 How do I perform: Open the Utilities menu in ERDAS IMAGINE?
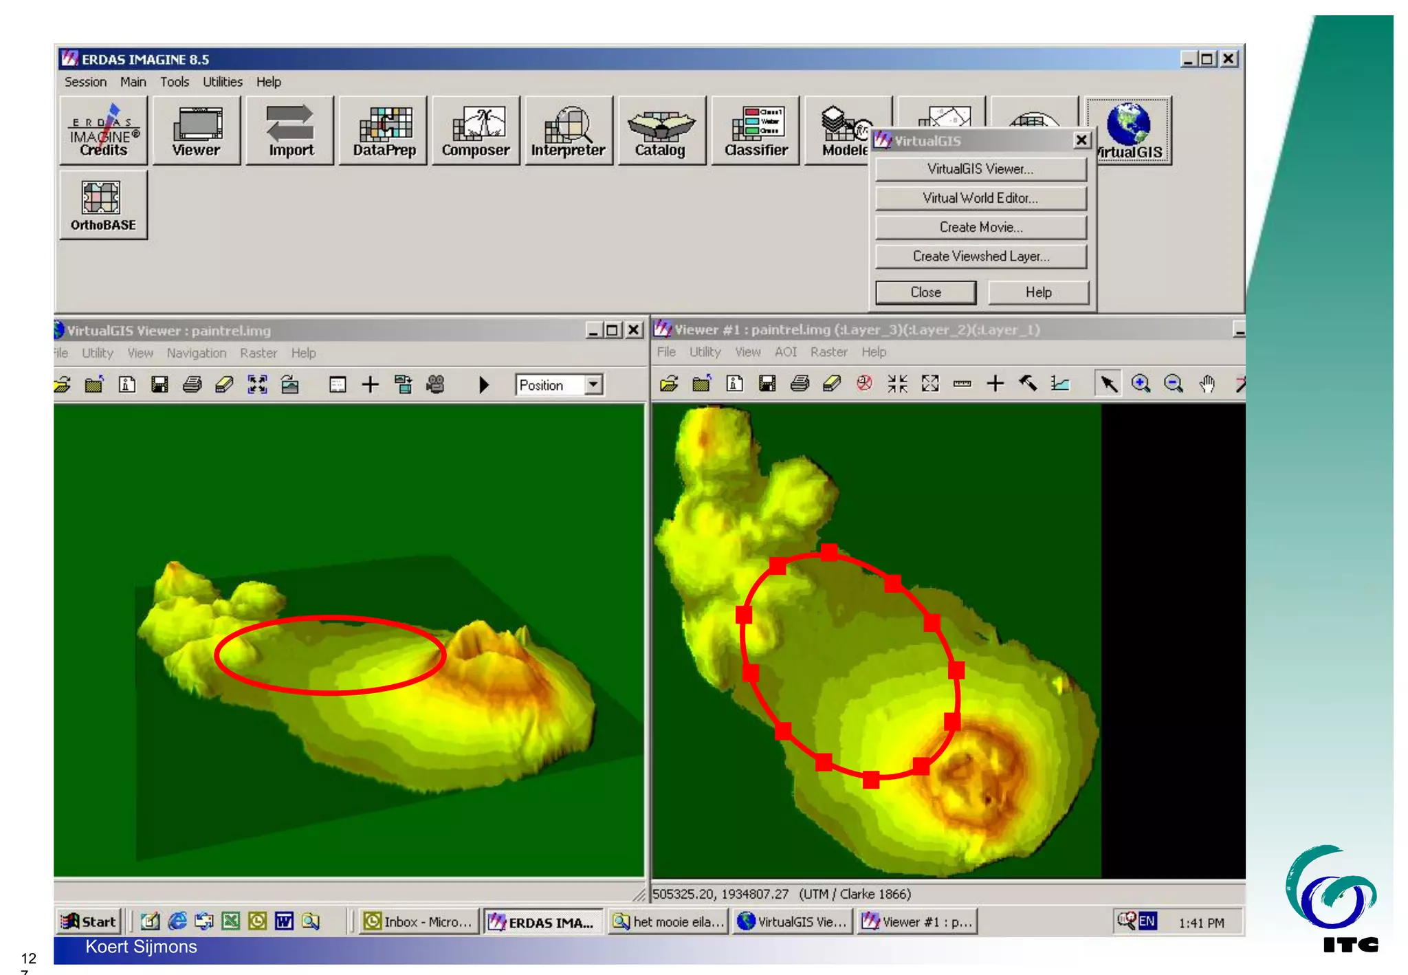222,82
